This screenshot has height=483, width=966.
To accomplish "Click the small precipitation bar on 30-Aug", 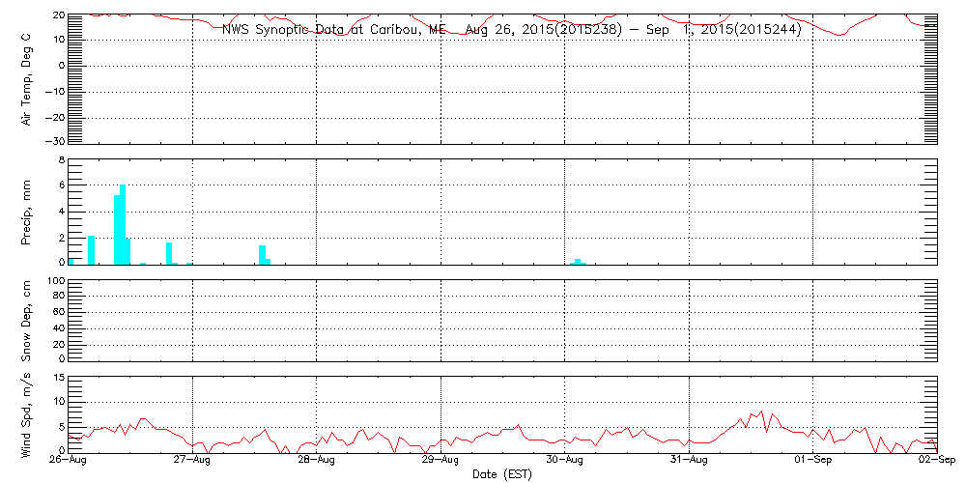I will point(578,261).
